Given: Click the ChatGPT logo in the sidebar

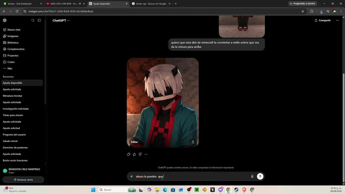Looking at the screenshot, I should [x=5, y=20].
